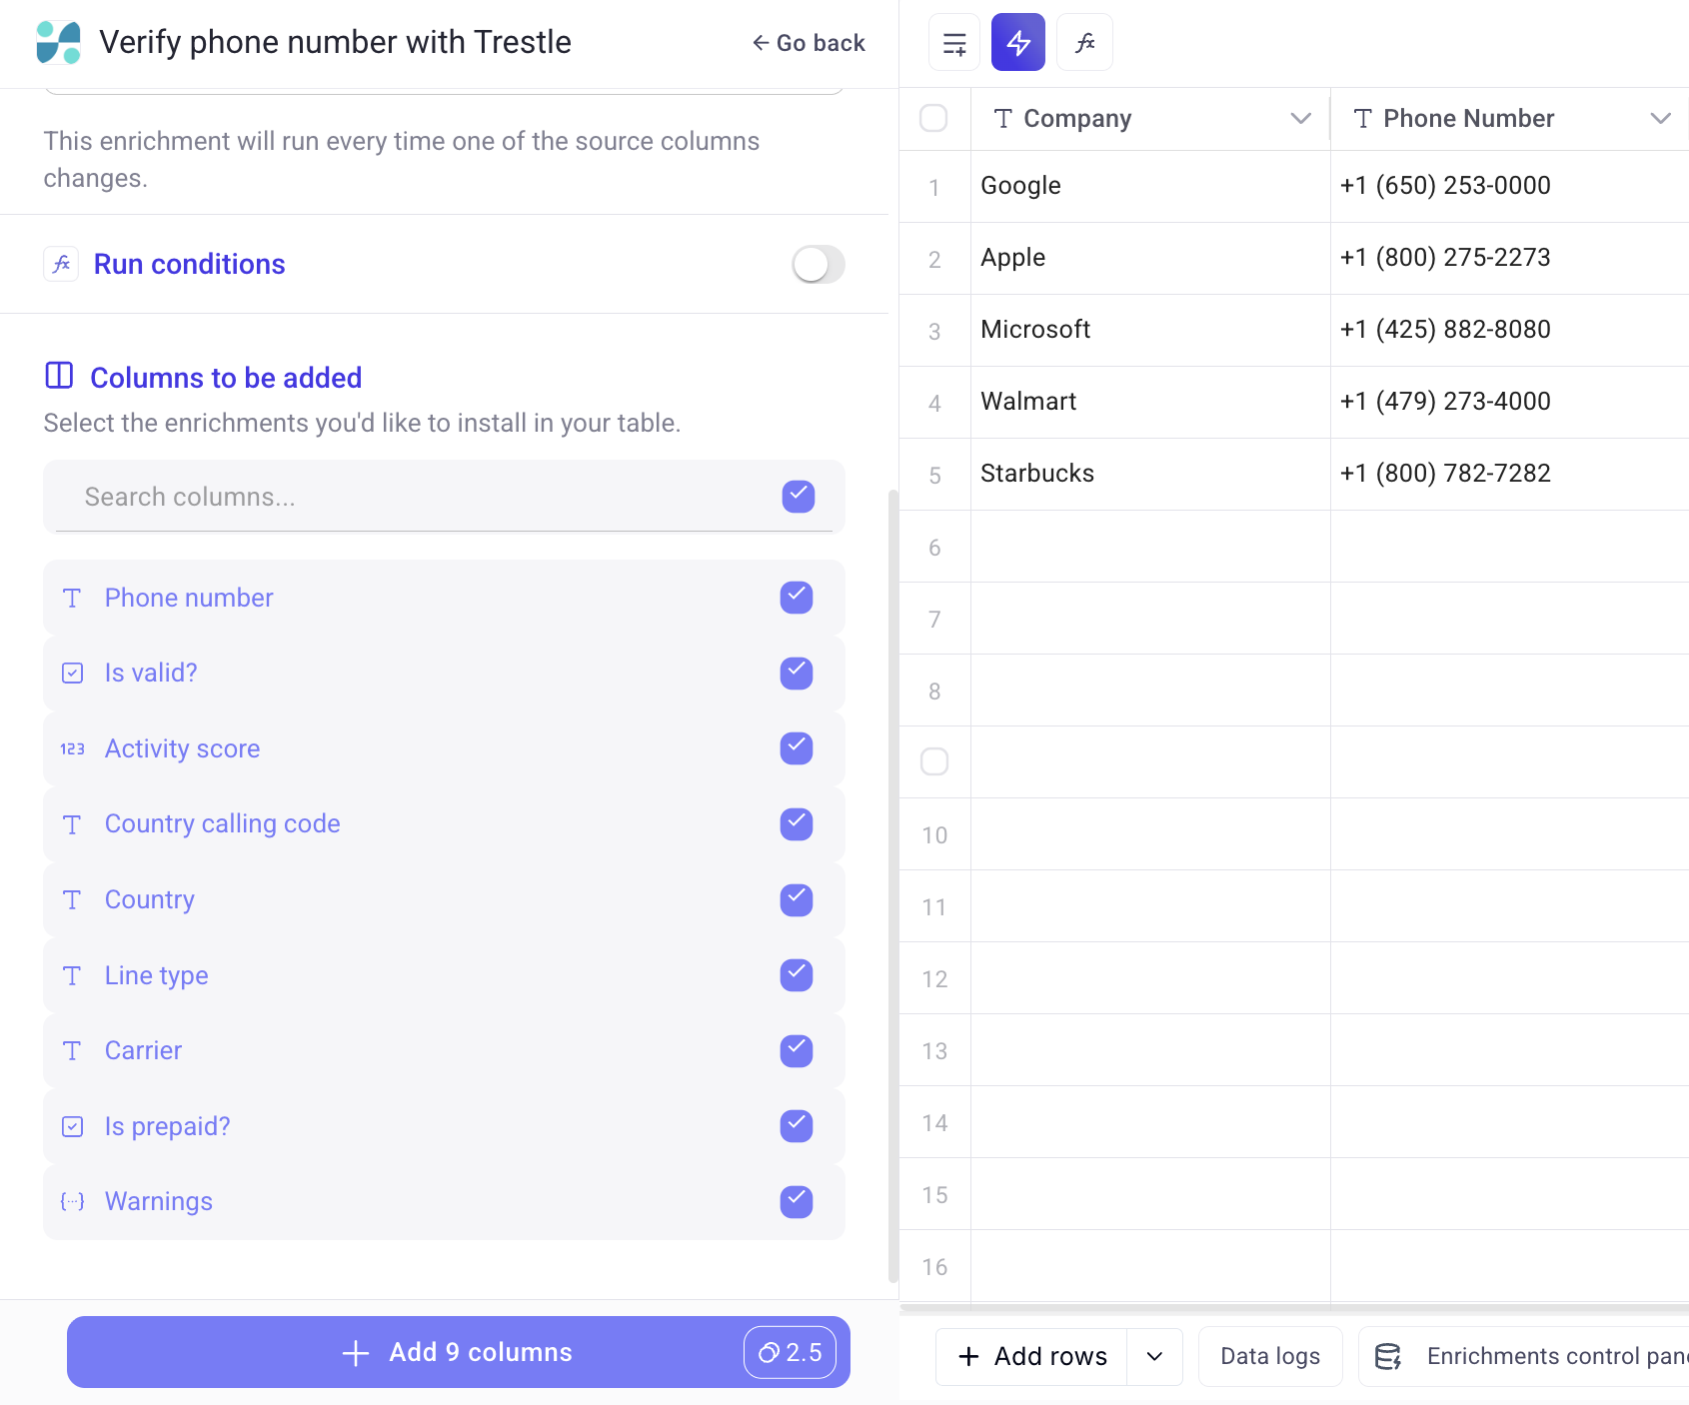This screenshot has width=1689, height=1405.
Task: Click the Go back link
Action: [809, 43]
